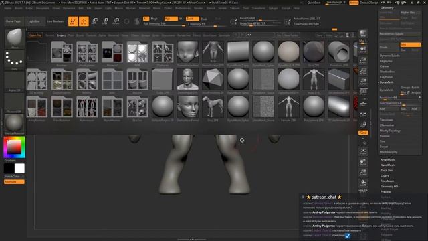Expand the Crease section

click(384, 66)
